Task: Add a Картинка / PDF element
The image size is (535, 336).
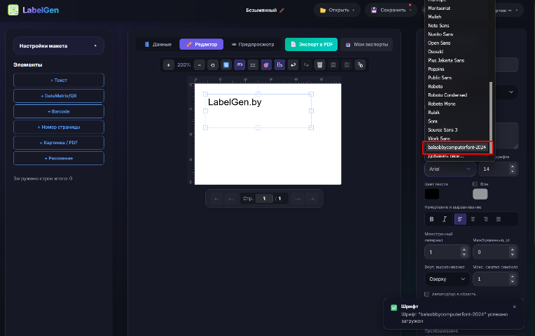Action: pyautogui.click(x=59, y=143)
